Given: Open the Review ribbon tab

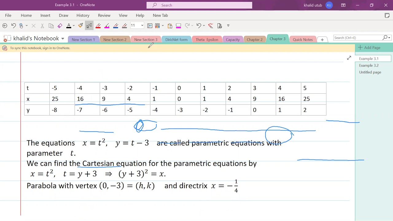Looking at the screenshot, I should click(104, 15).
